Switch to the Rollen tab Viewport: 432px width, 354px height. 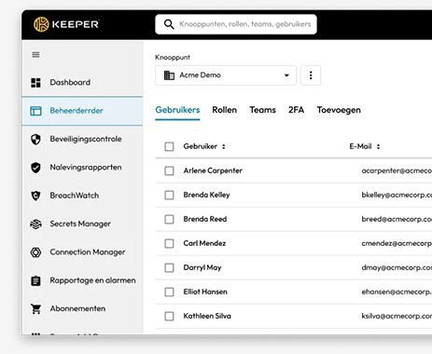click(225, 110)
